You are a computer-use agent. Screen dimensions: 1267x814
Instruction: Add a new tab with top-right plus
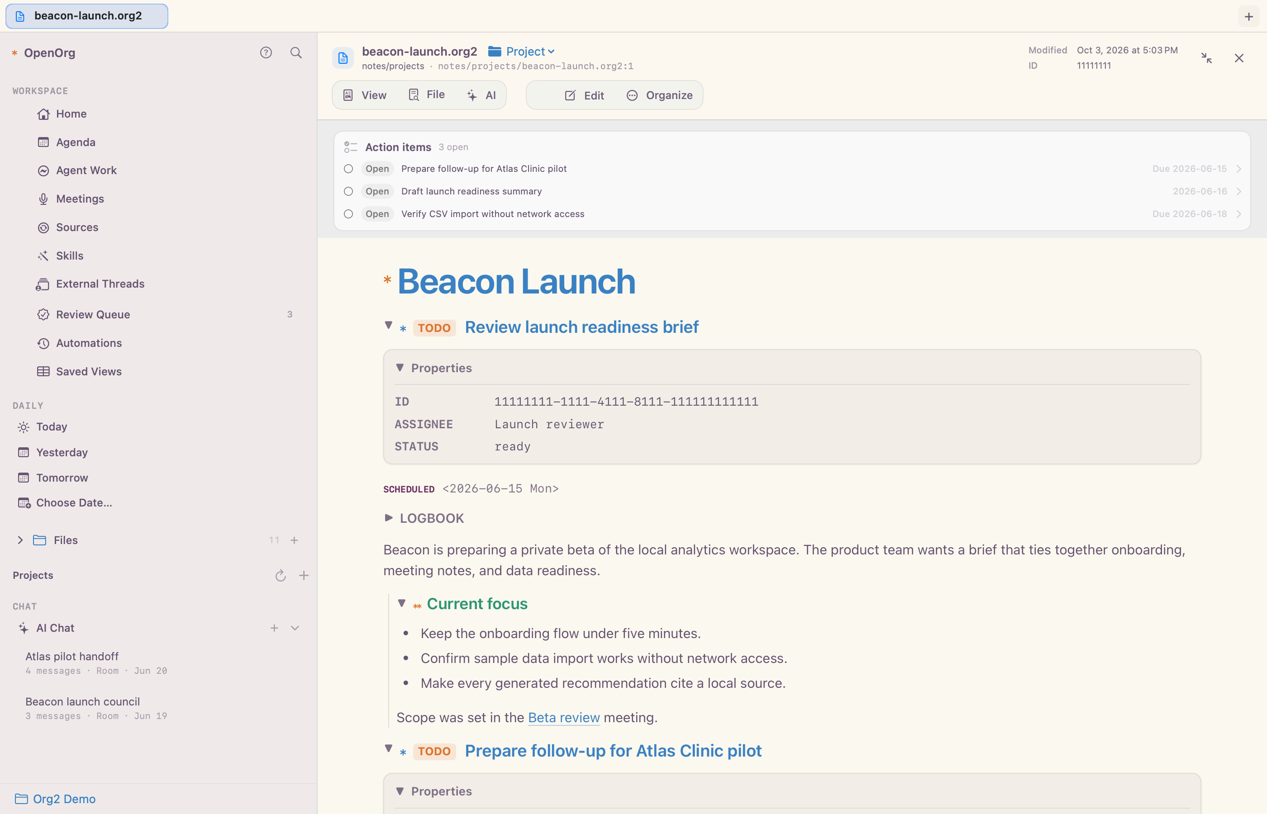pyautogui.click(x=1248, y=16)
